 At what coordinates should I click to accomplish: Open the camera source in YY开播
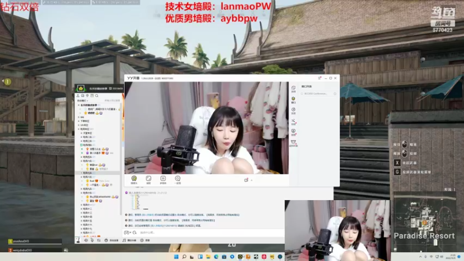pos(134,180)
